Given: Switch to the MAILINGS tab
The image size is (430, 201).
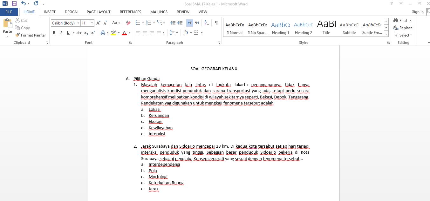Looking at the screenshot, I should (x=159, y=12).
